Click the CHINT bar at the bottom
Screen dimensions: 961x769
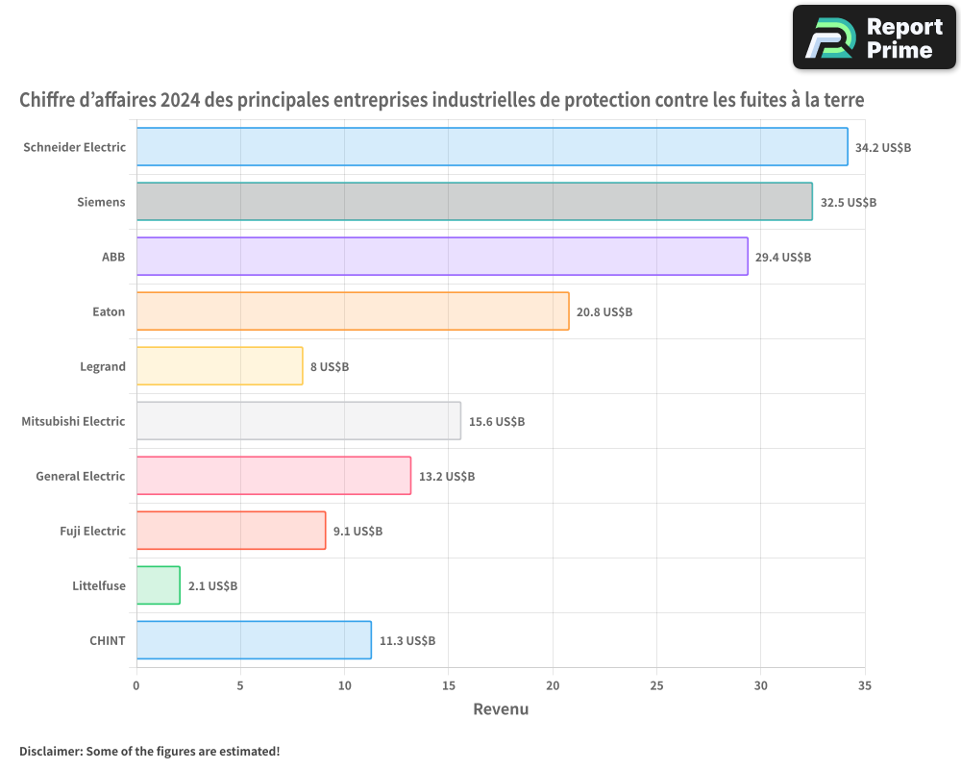click(250, 640)
